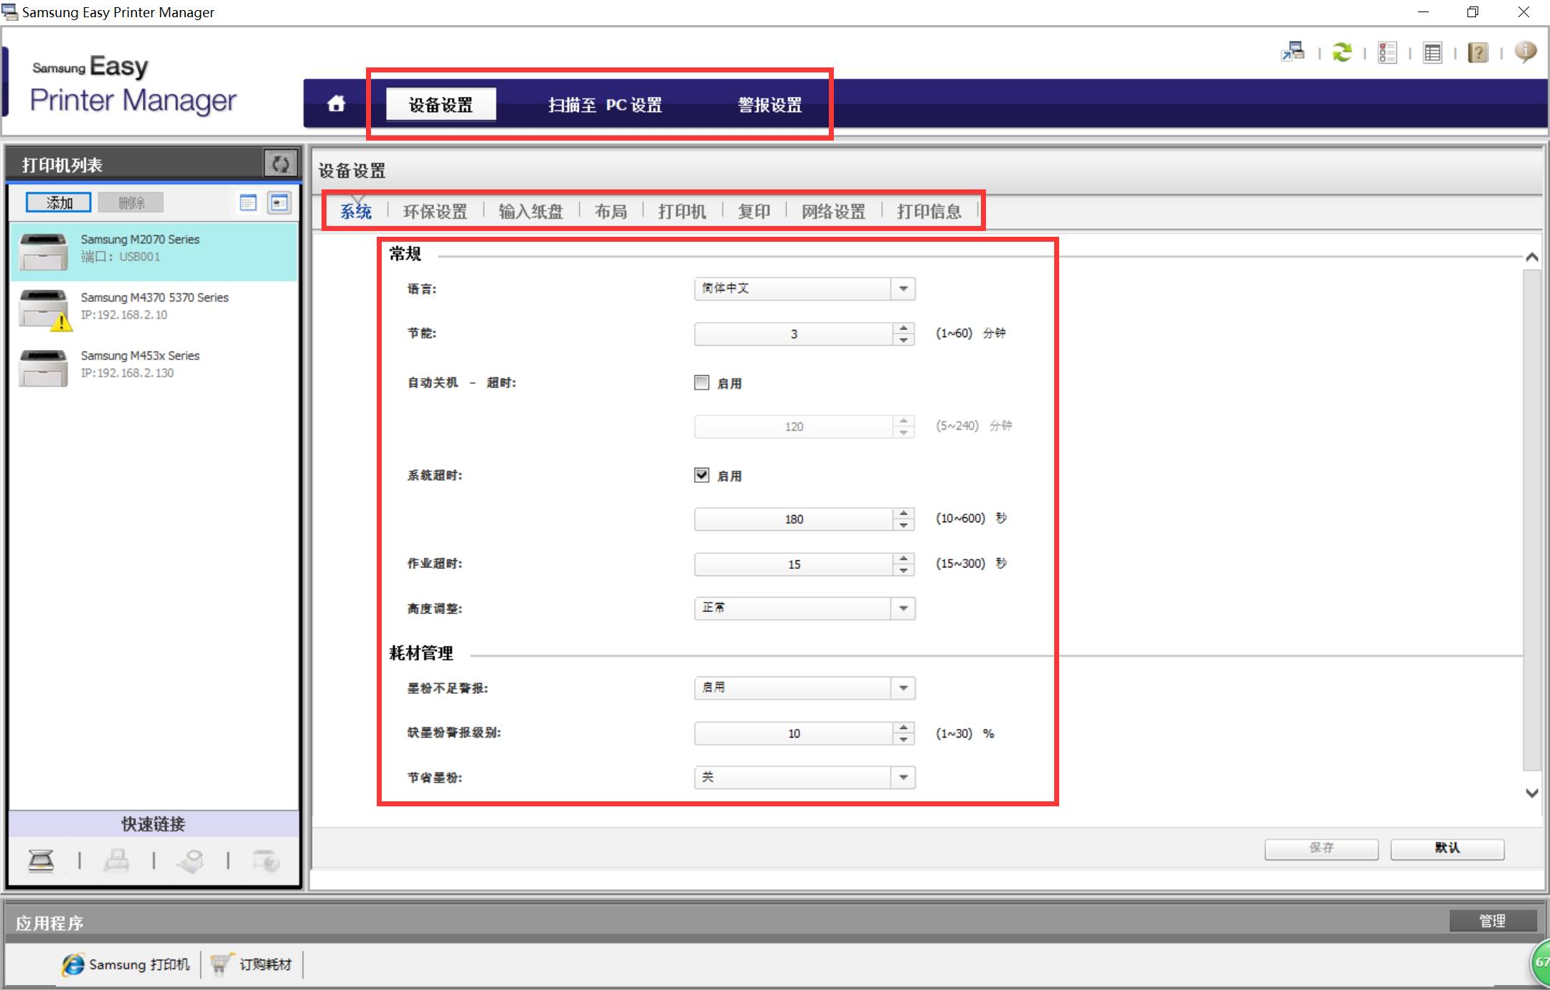Switch printer list to list view icon
Viewport: 1550px width, 990px height.
click(x=248, y=203)
